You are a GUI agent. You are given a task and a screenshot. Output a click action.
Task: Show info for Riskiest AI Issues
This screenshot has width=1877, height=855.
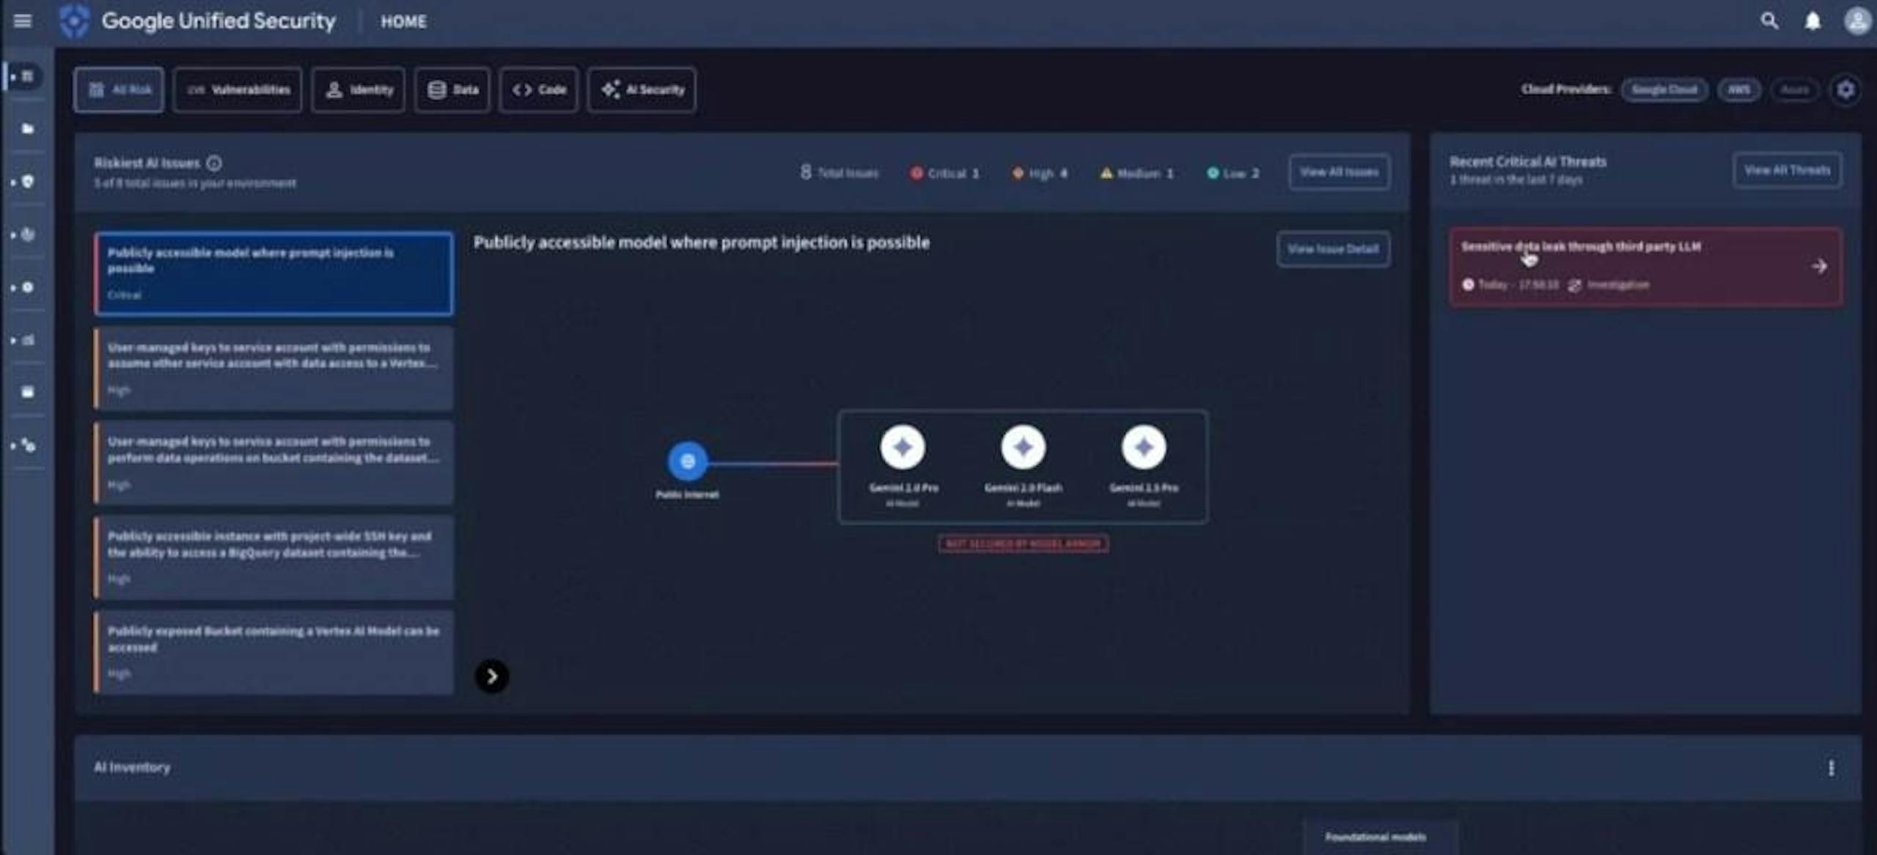(214, 163)
